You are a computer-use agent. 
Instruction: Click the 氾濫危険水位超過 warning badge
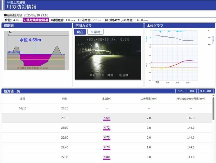click(36, 20)
